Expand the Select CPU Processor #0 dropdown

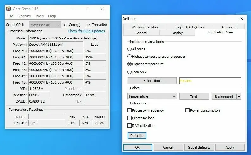45,25
